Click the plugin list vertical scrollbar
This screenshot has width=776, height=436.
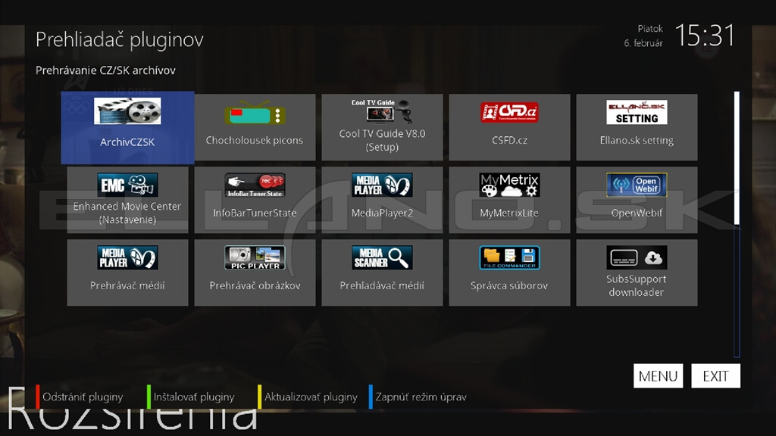point(736,159)
